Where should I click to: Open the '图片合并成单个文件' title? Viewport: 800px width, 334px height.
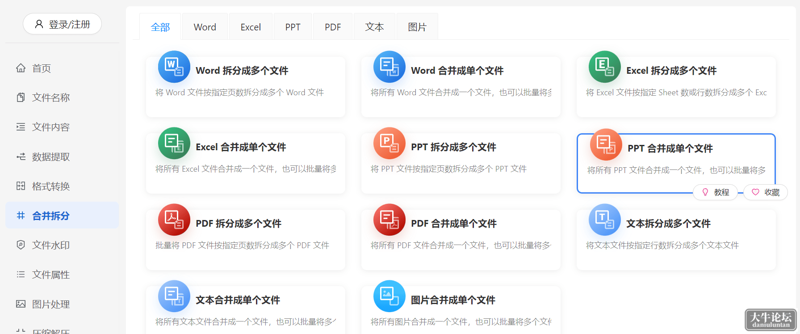click(453, 300)
